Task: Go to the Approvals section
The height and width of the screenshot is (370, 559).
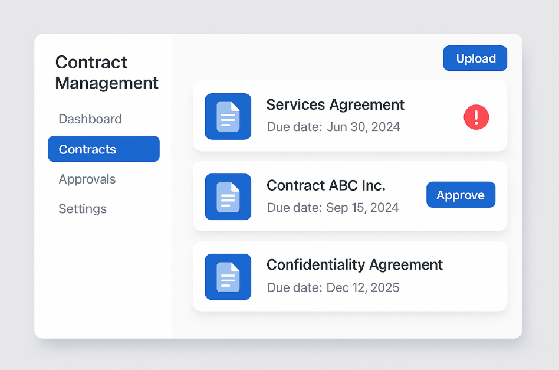Action: point(87,179)
